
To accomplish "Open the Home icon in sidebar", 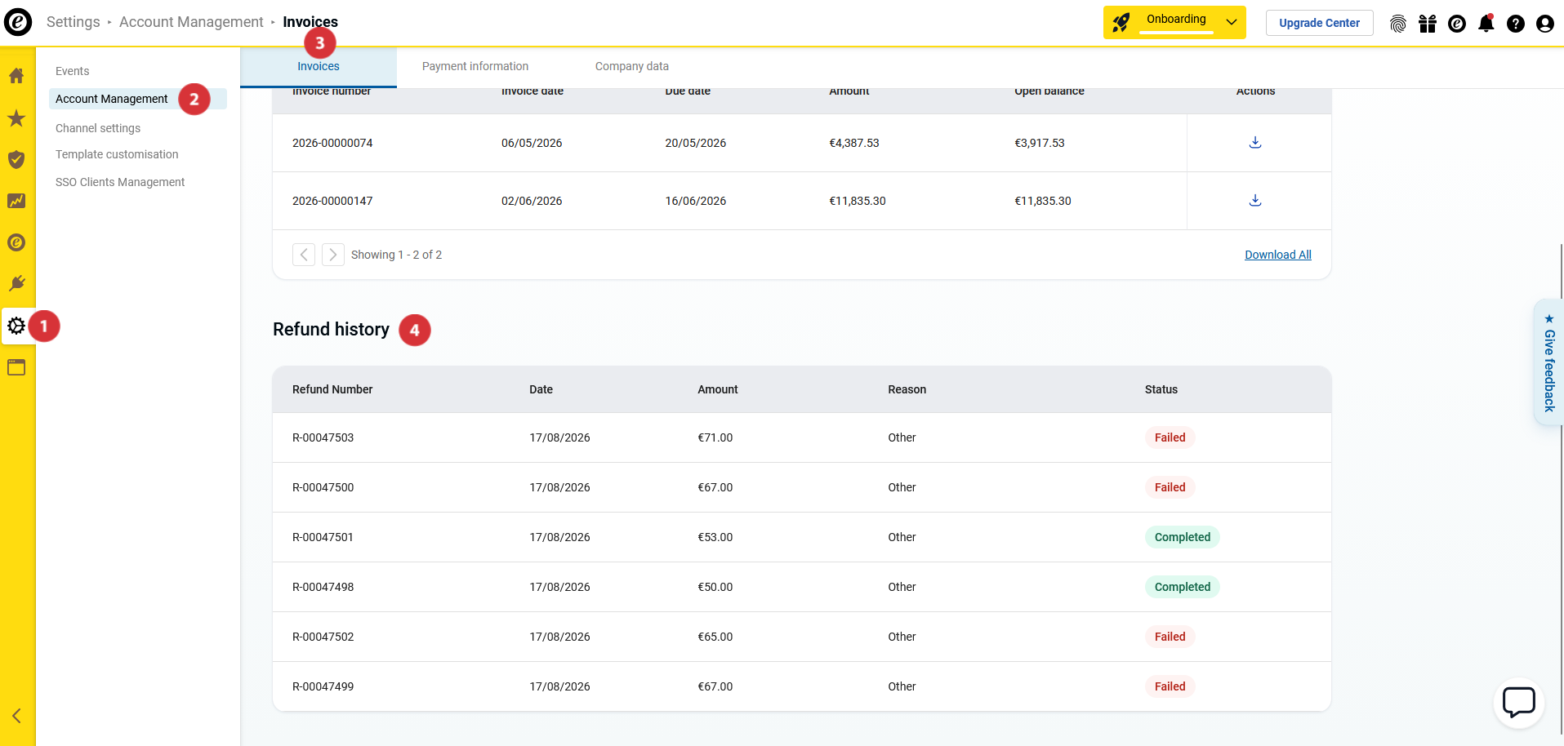I will click(x=16, y=76).
